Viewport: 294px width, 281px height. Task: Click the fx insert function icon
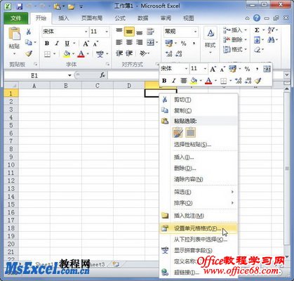tap(102, 75)
